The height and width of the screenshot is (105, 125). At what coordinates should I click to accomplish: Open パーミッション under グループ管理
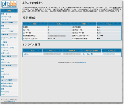pos(6,62)
